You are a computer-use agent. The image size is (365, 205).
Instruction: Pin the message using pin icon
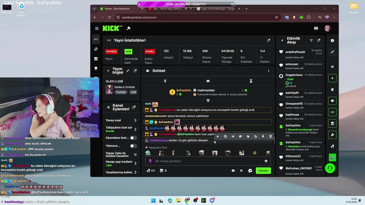click(x=263, y=136)
